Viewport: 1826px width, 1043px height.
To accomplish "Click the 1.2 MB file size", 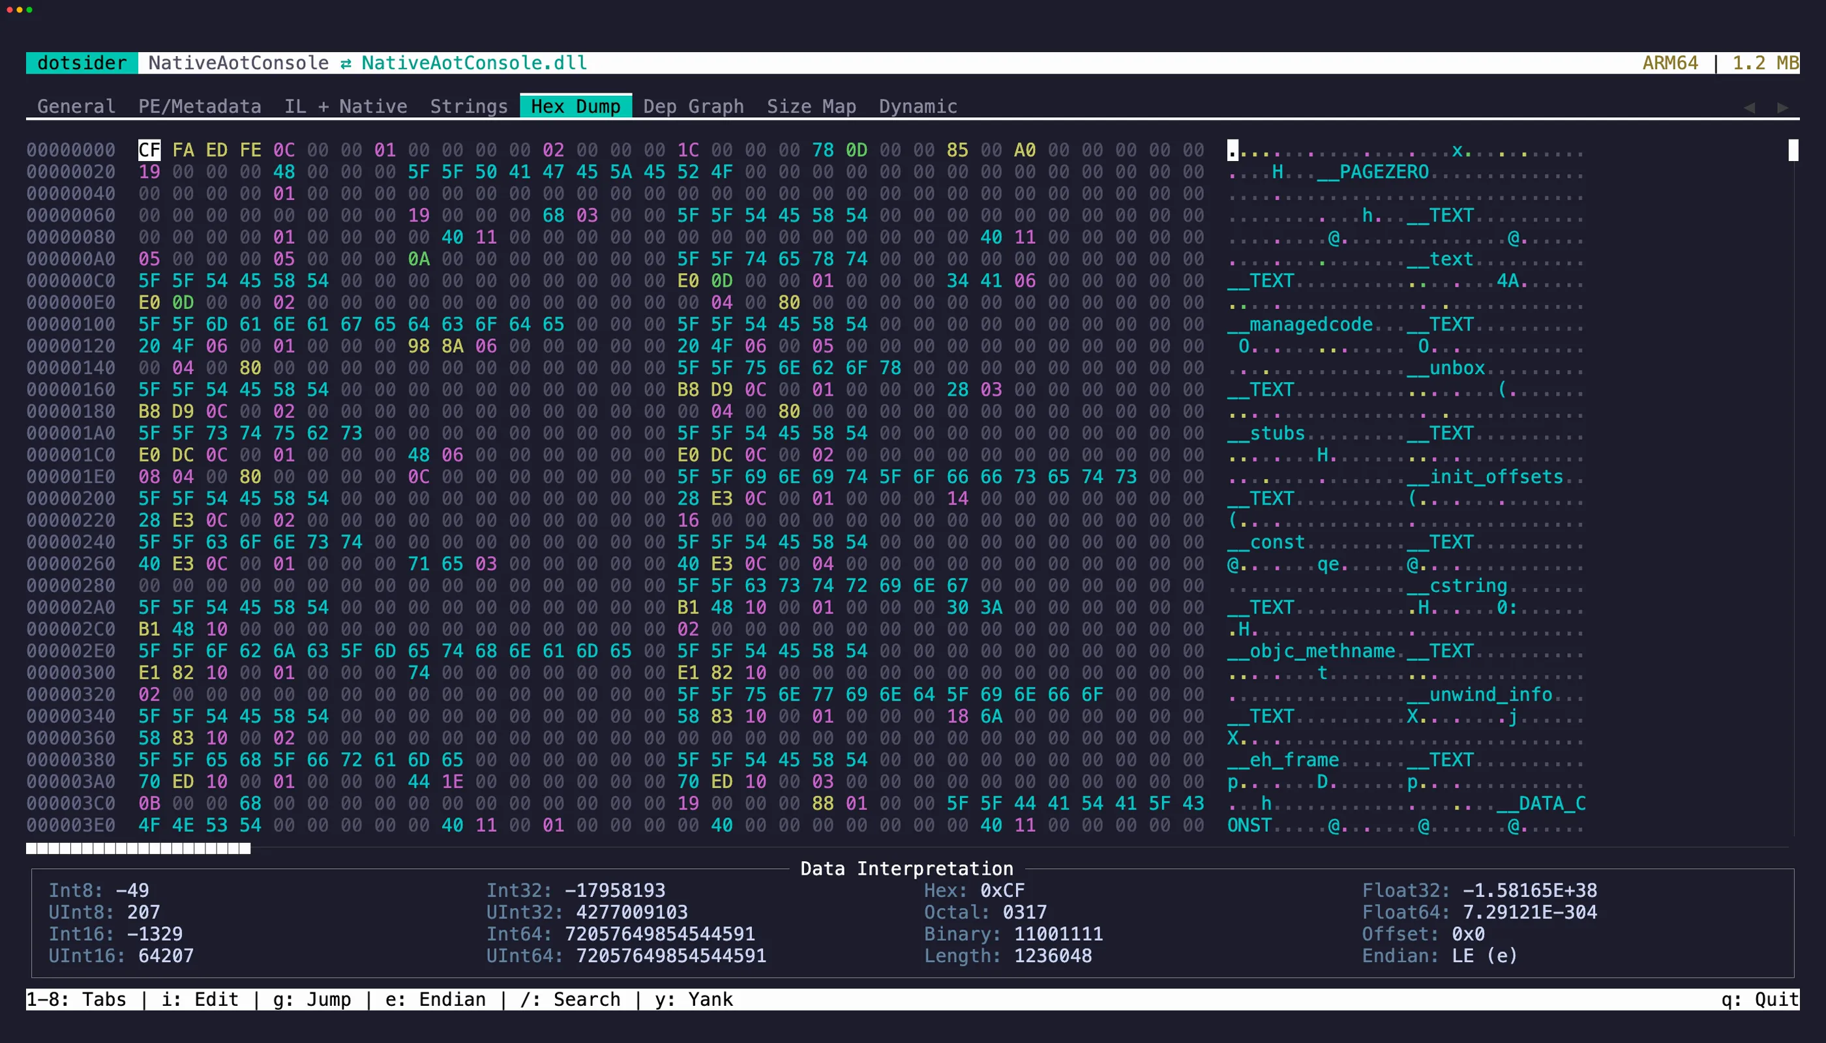I will coord(1765,63).
